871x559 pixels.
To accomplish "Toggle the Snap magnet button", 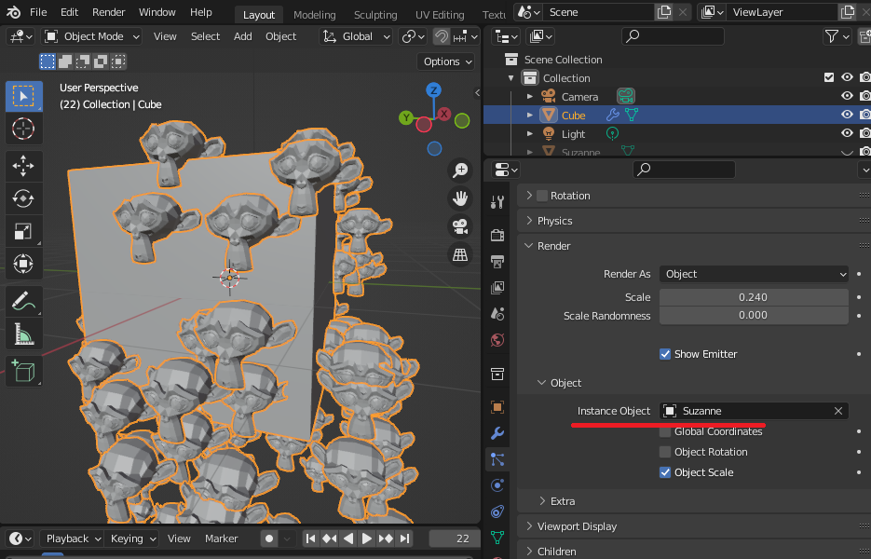I will point(441,36).
